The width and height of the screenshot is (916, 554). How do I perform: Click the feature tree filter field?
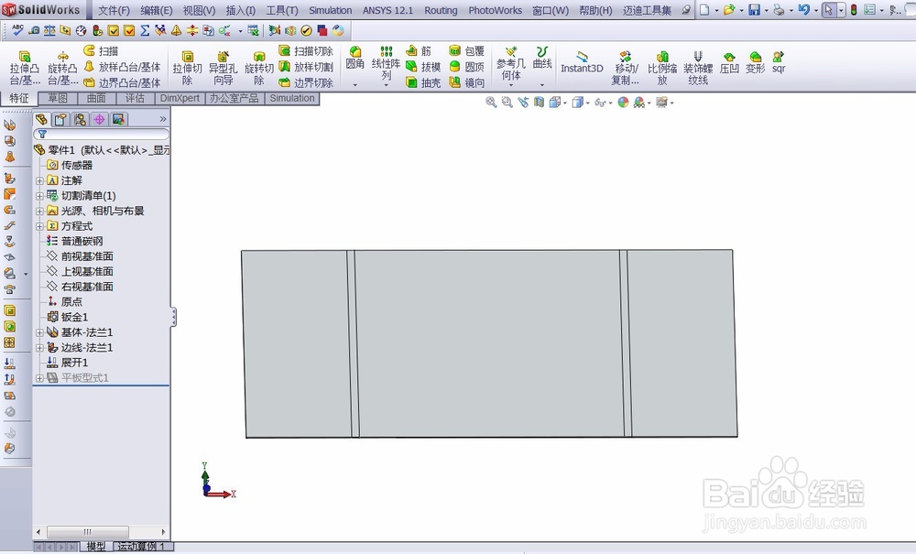101,135
